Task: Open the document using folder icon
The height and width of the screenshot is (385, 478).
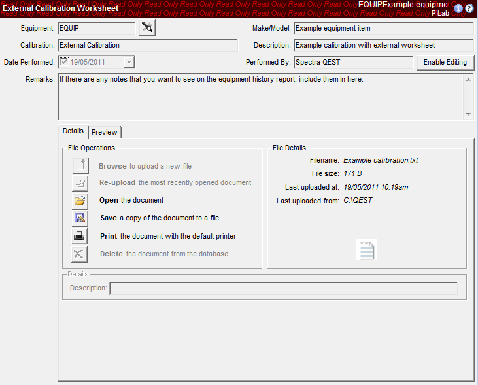Action: pos(80,201)
